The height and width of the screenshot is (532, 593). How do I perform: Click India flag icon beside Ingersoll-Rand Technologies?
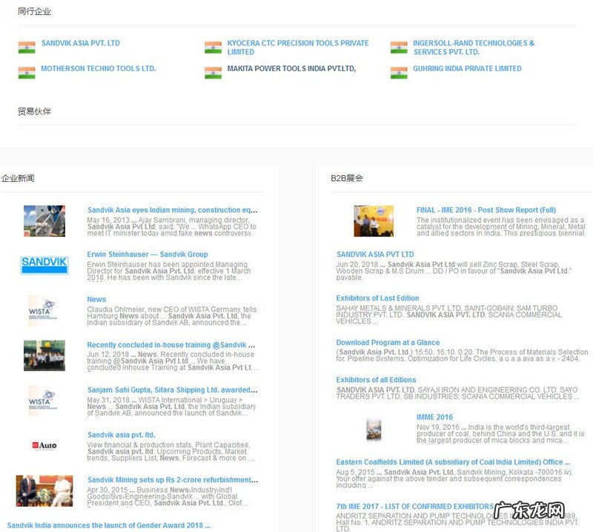[399, 47]
